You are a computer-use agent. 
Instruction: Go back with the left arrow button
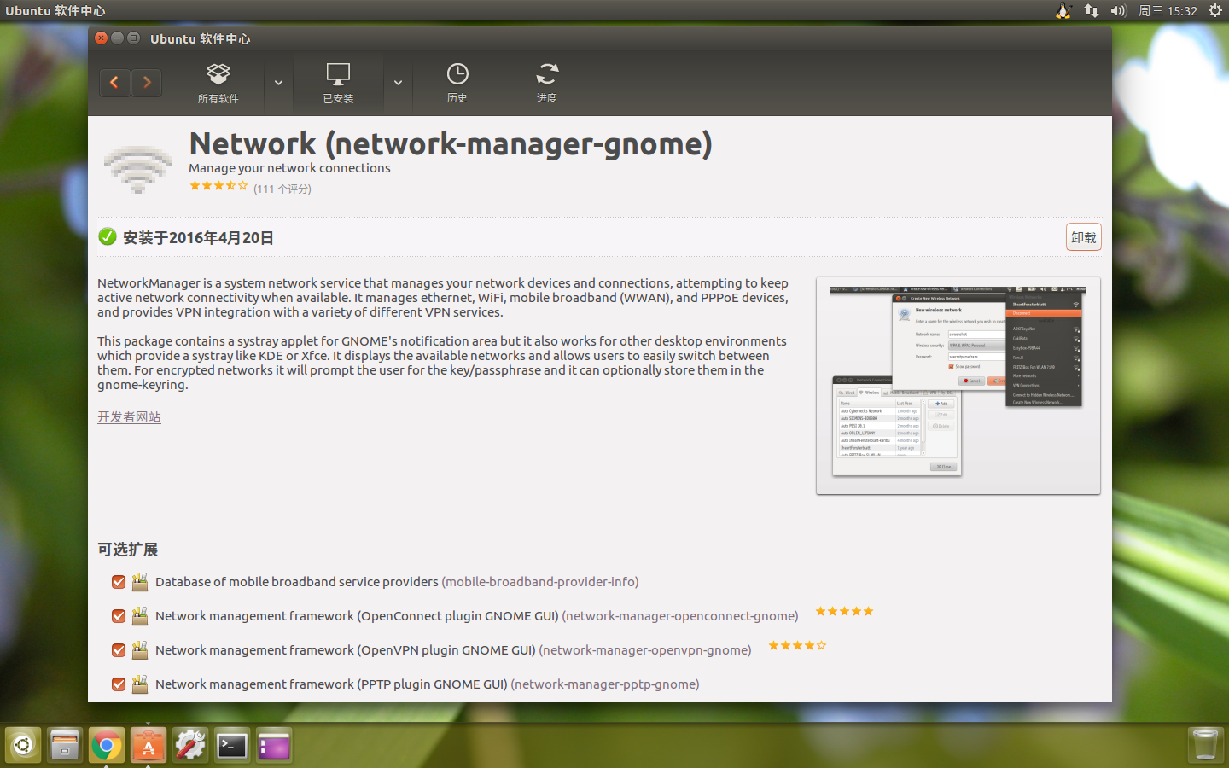[114, 83]
